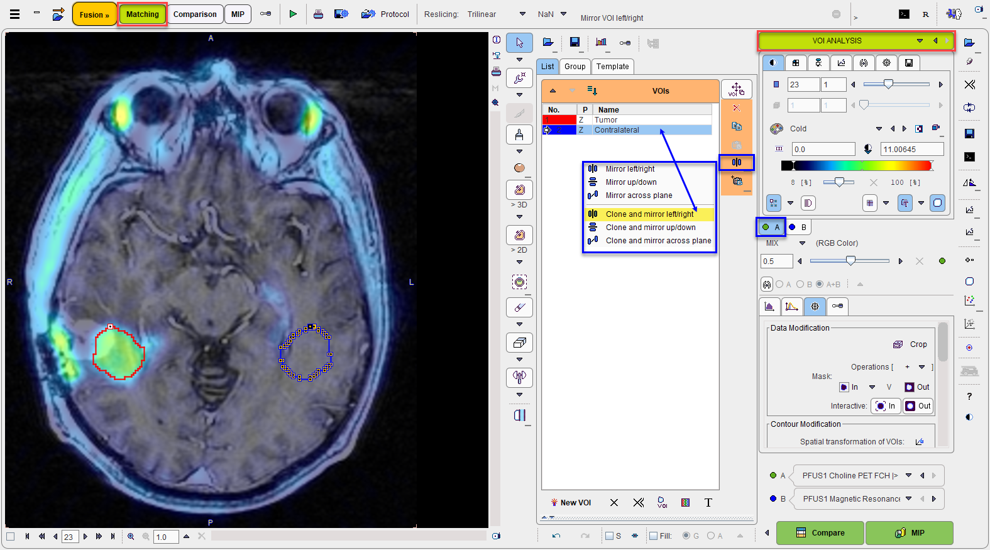
Task: Open the PFUS1 Magnetic Resonance dropdown
Action: tap(908, 499)
